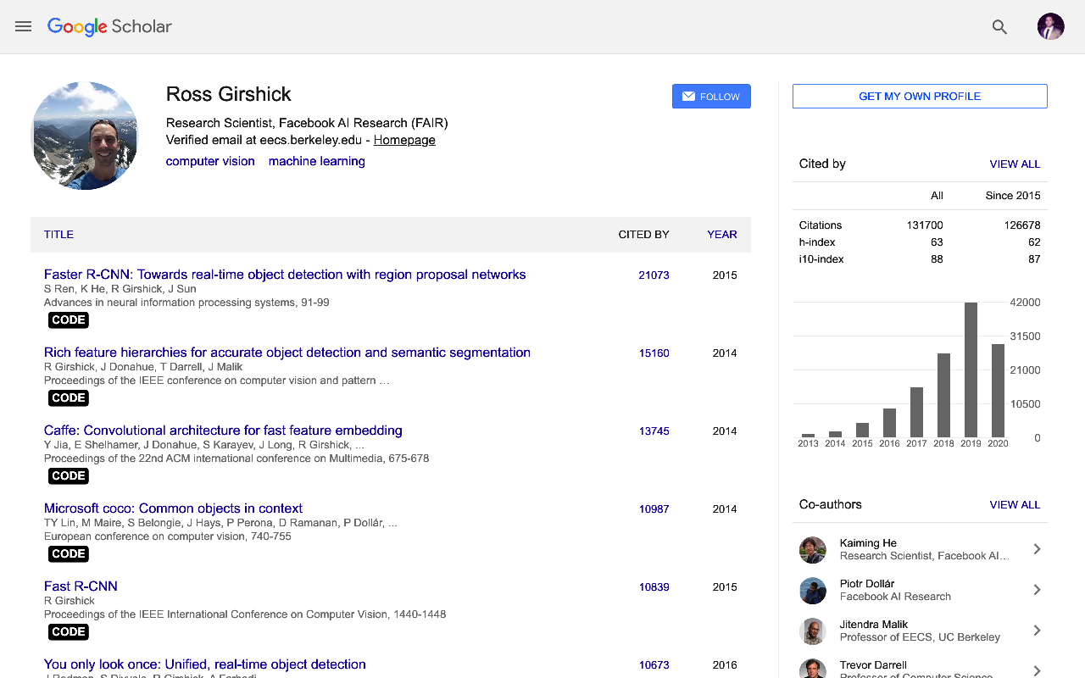Expand Piotr Dollár co-author chevron

pos(1037,590)
